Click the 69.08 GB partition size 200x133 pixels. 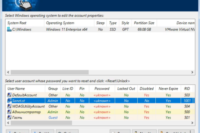[144, 29]
